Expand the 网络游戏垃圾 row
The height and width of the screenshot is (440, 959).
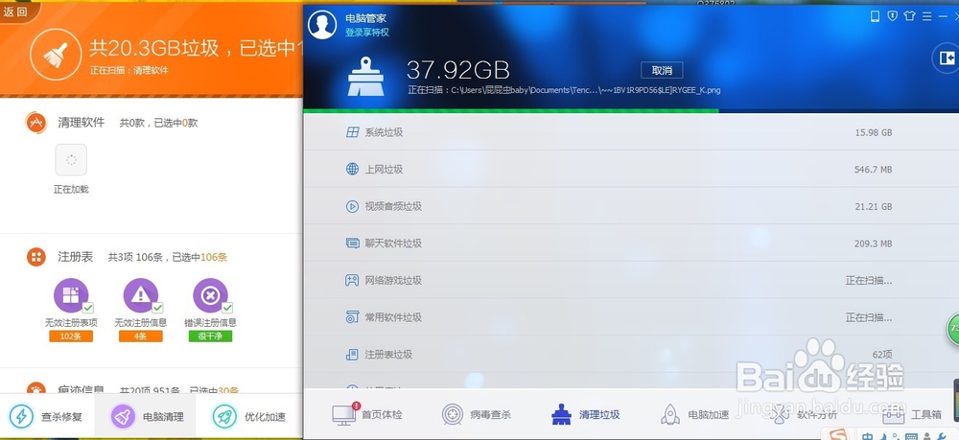coord(631,281)
